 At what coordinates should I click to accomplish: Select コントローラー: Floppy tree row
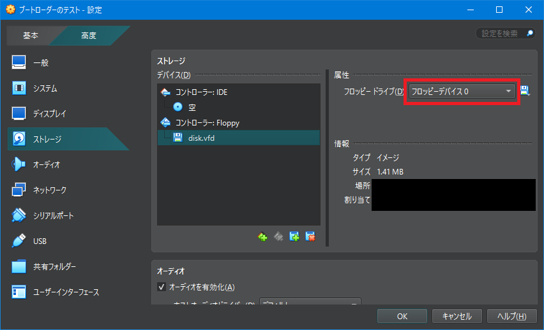pos(238,122)
